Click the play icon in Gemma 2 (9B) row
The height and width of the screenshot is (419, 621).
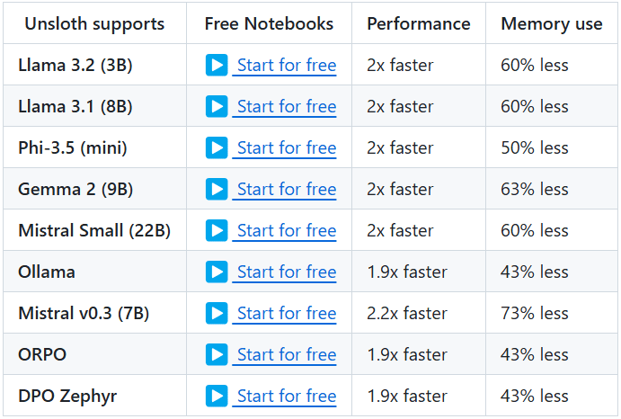217,189
